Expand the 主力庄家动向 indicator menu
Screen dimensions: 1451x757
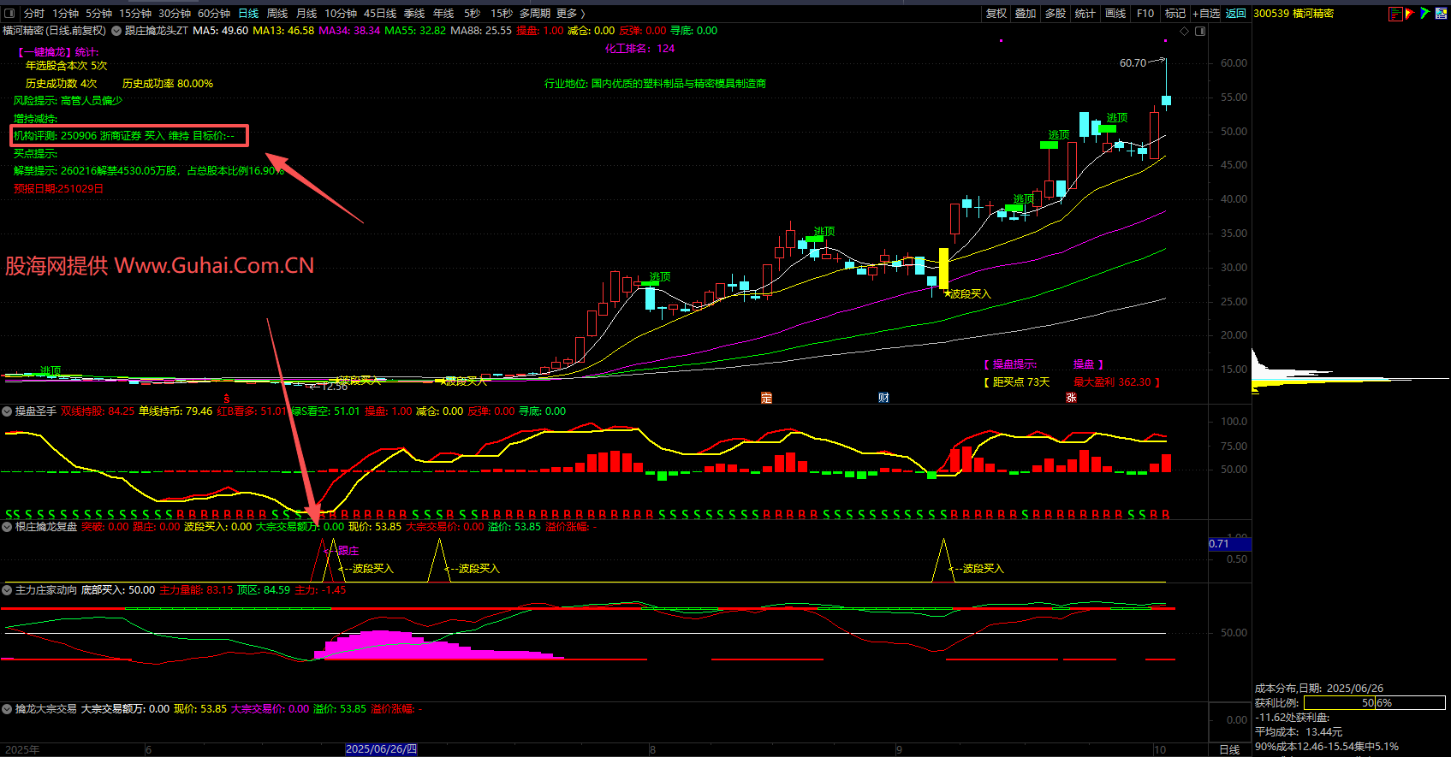[x=7, y=590]
